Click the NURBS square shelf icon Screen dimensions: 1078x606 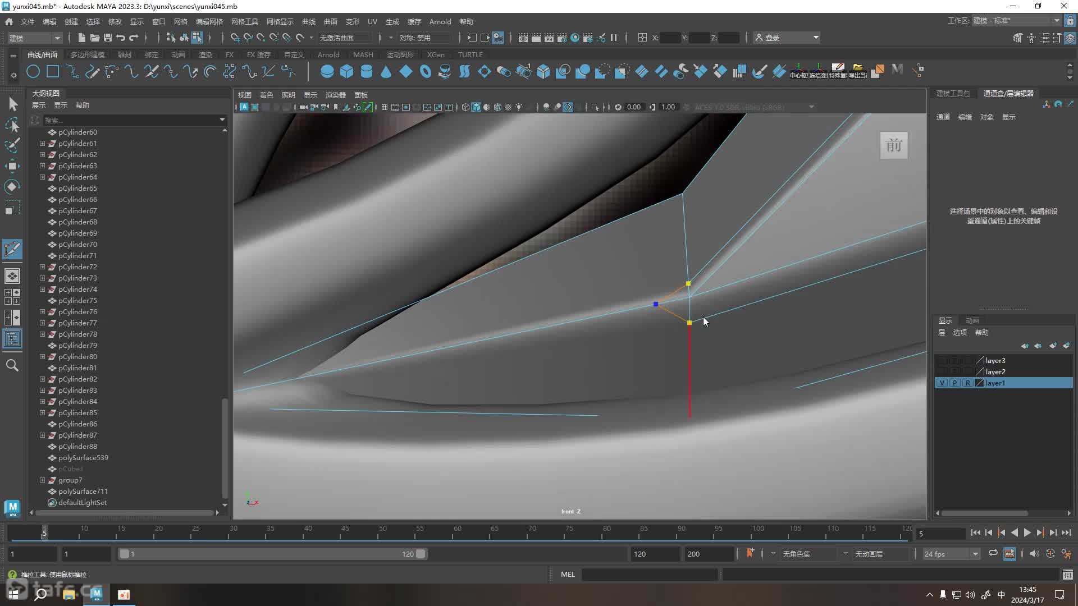point(53,71)
